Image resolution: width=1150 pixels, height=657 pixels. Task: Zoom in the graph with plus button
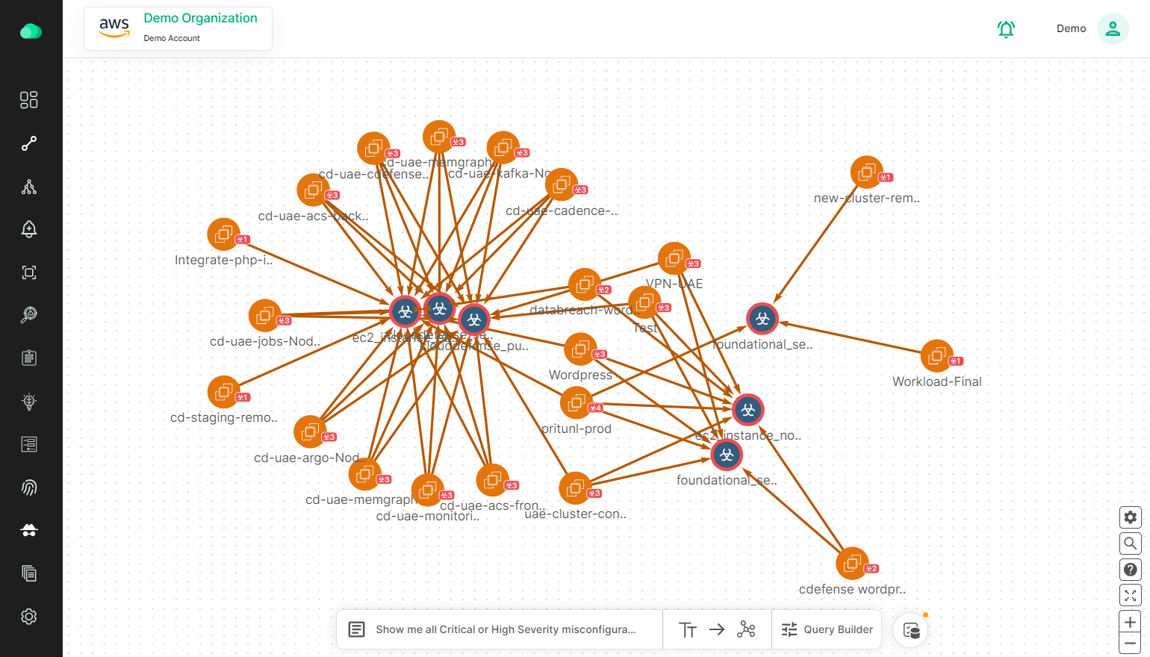pyautogui.click(x=1130, y=622)
